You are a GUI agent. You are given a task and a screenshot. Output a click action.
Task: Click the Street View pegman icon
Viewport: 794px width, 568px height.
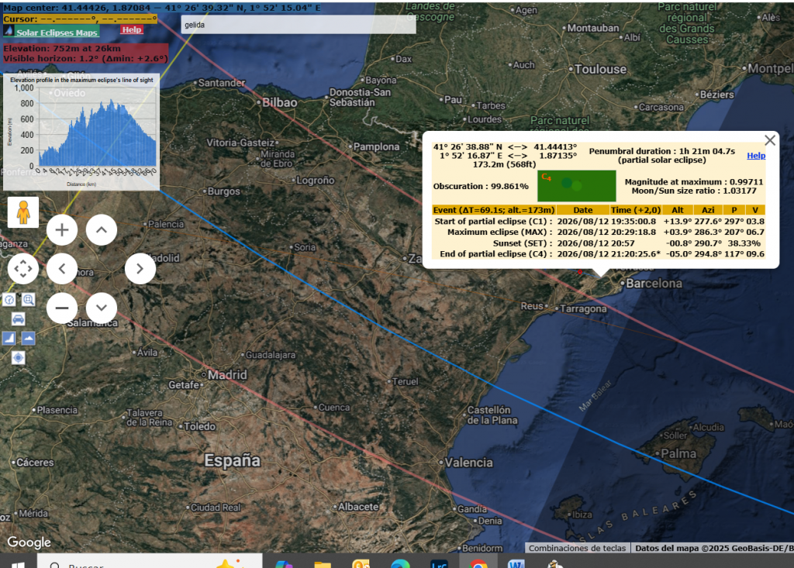[23, 212]
